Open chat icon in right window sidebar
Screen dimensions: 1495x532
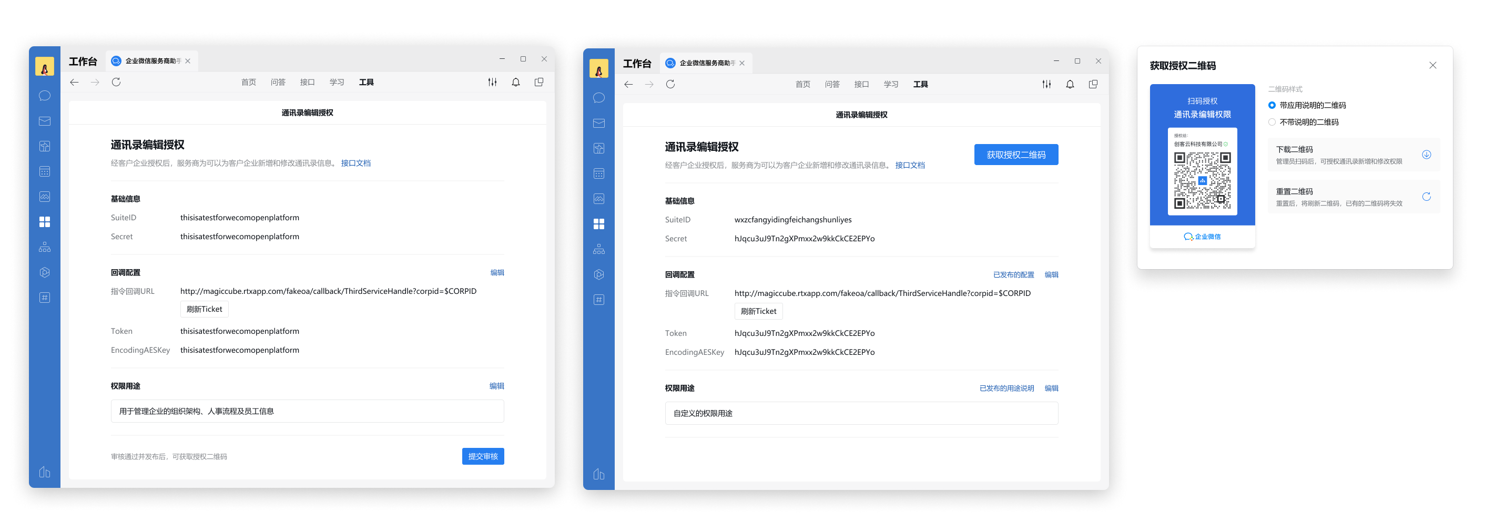pos(599,98)
